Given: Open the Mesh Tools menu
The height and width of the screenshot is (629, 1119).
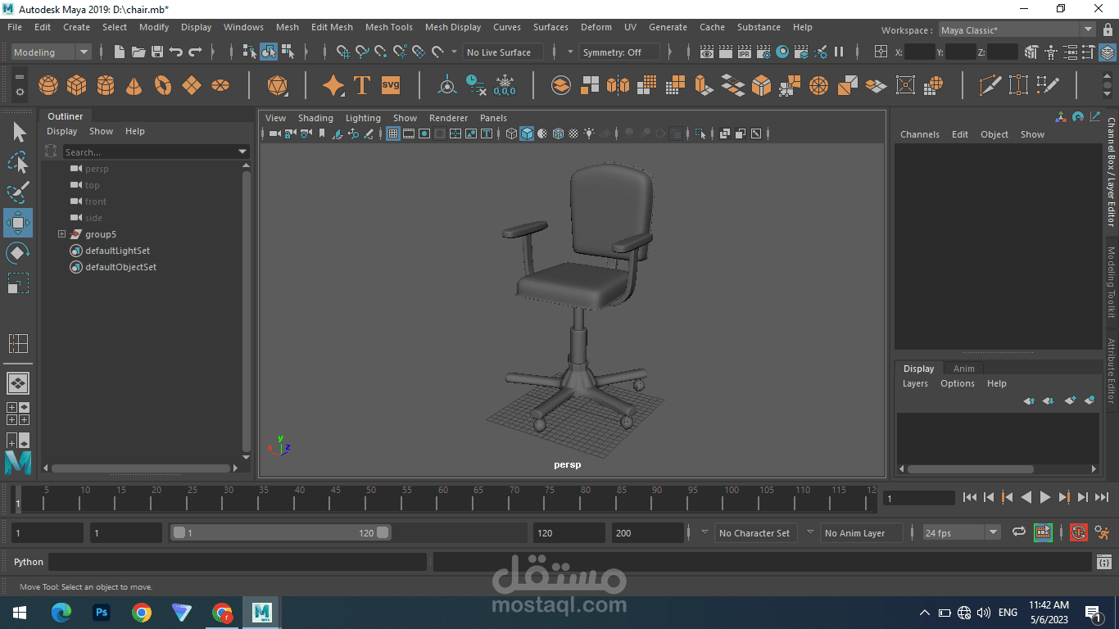Looking at the screenshot, I should [x=388, y=27].
